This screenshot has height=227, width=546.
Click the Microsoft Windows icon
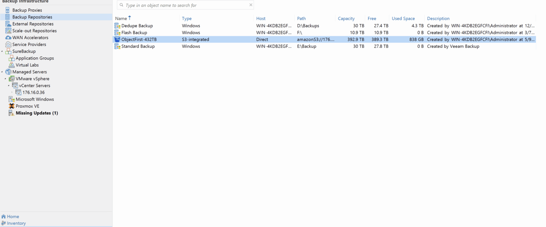(x=12, y=99)
